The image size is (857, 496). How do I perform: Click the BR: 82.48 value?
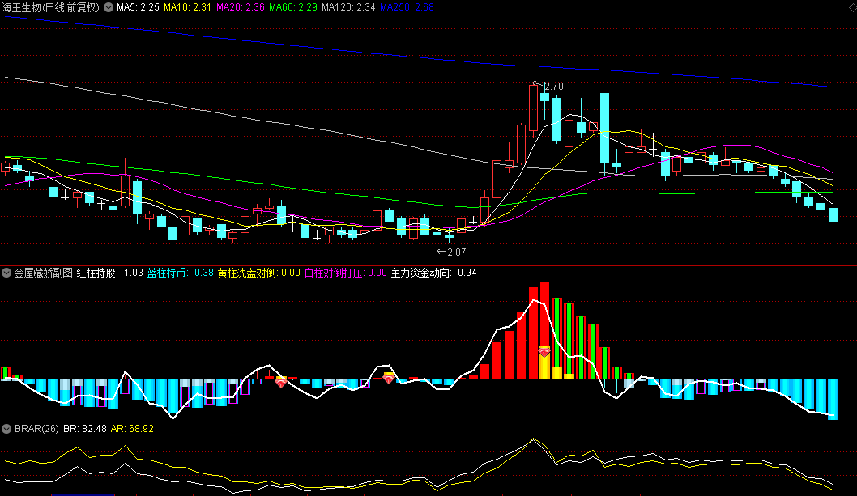coord(85,429)
